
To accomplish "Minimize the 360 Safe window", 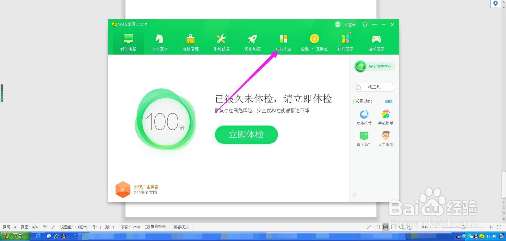I will 384,24.
